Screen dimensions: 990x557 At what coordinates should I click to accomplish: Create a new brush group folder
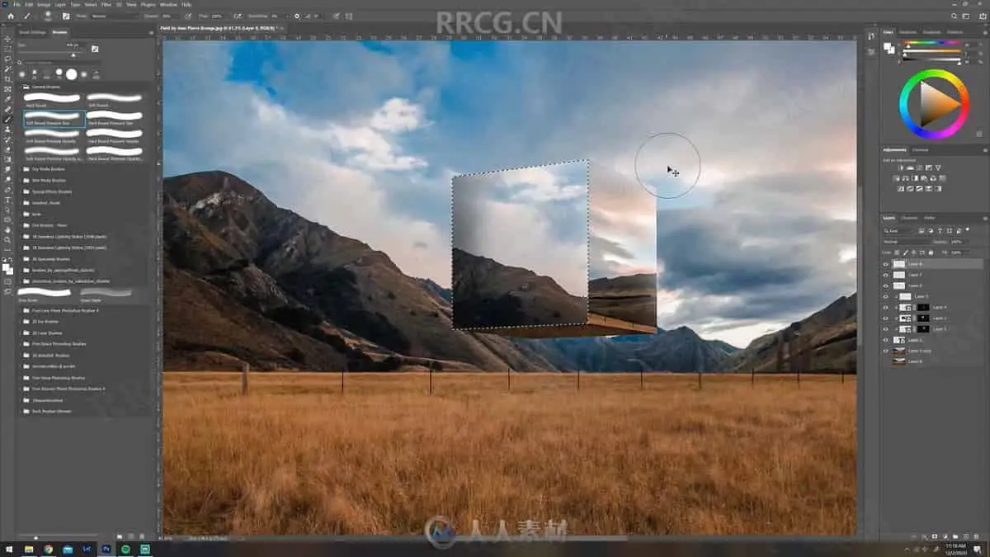tap(119, 536)
